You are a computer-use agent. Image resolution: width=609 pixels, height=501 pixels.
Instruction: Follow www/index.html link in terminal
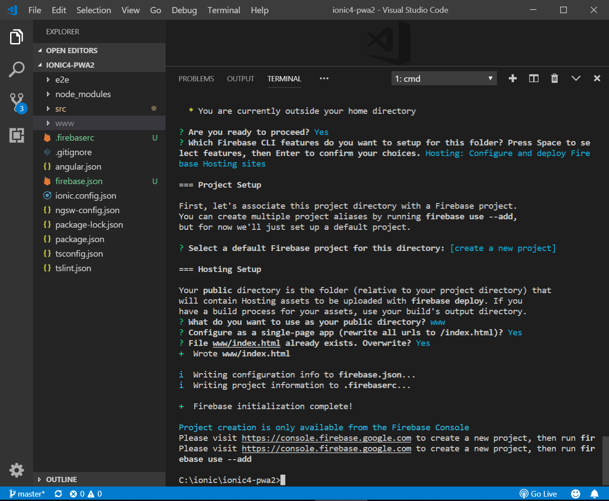click(x=246, y=343)
